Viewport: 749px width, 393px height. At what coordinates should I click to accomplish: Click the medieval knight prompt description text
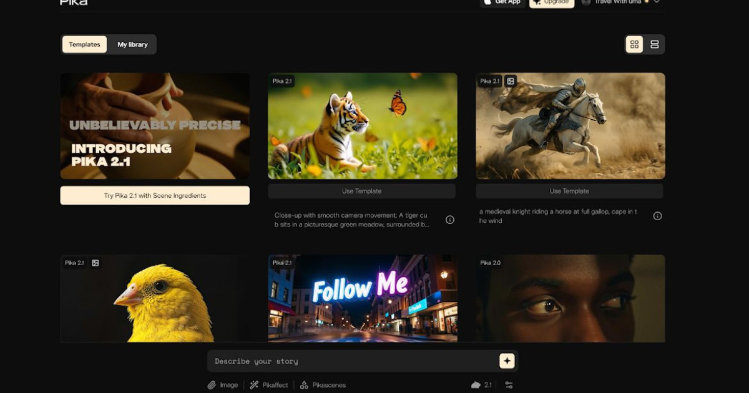click(x=558, y=216)
